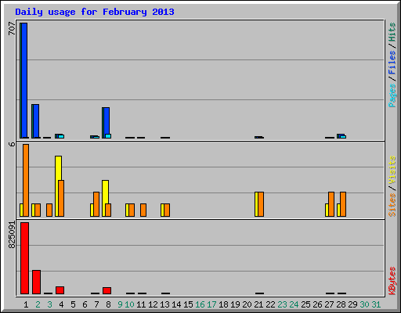Click the Visits legend label
This screenshot has width=401, height=313.
(392, 170)
